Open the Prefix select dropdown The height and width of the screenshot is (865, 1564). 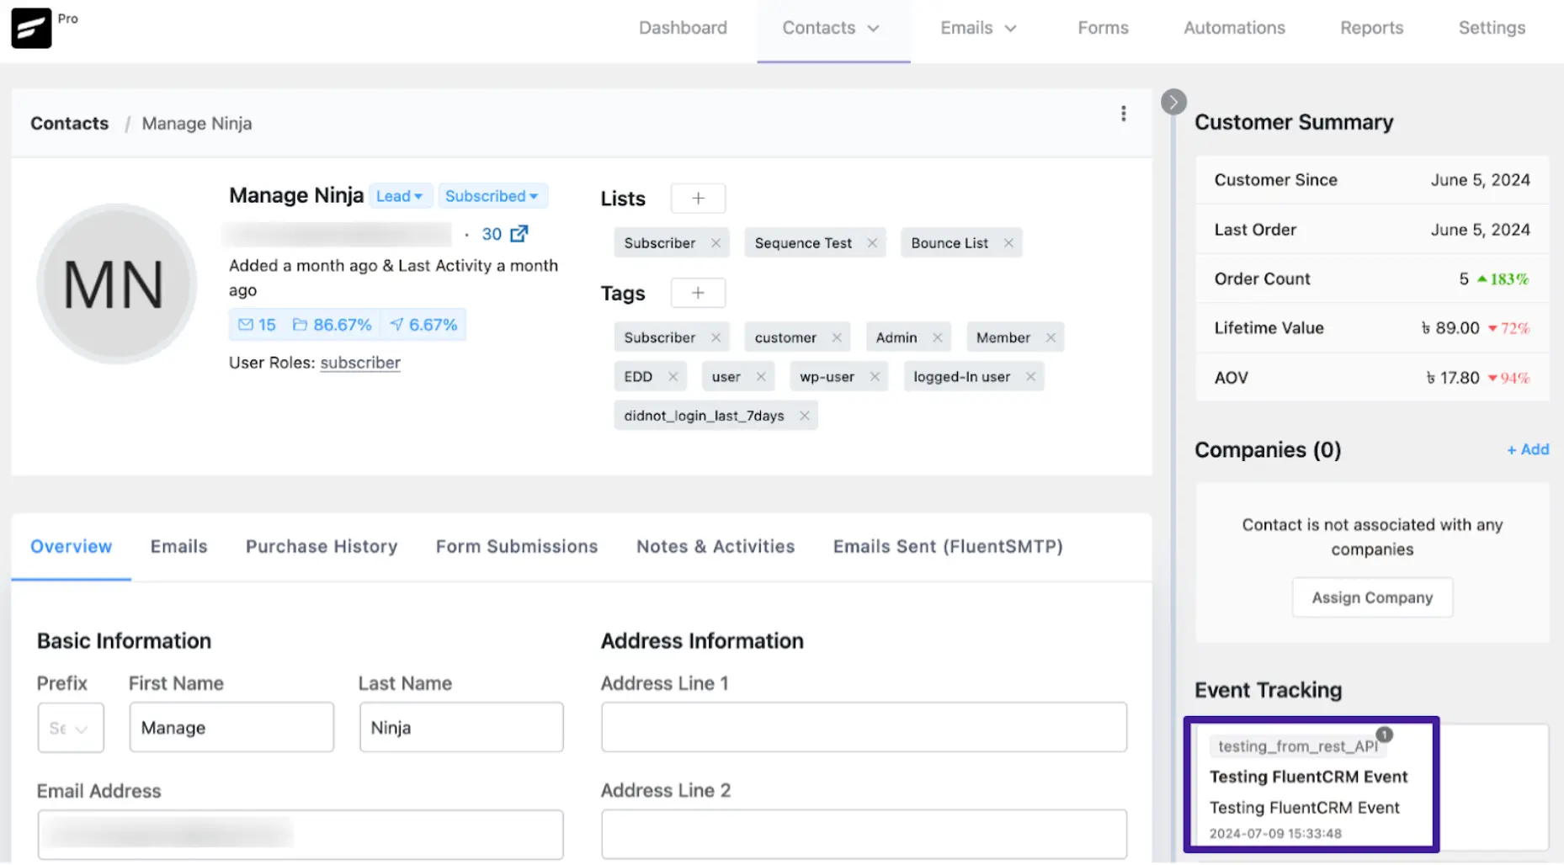tap(71, 728)
